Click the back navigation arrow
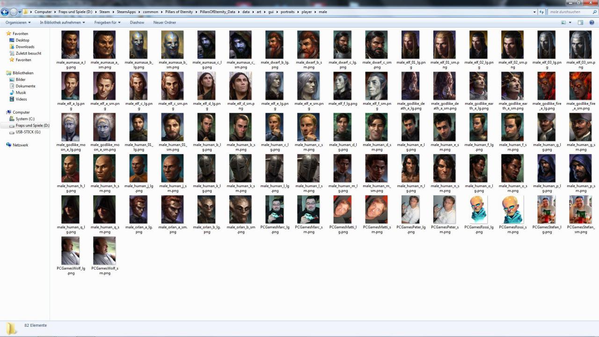 [5, 12]
